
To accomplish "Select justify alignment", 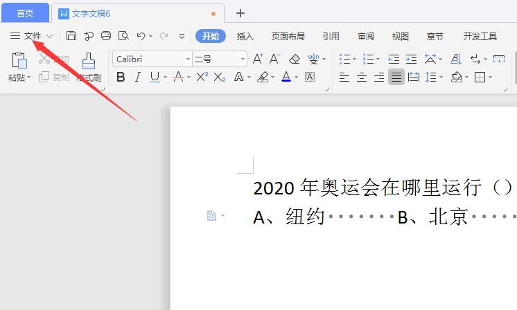I will tap(396, 77).
